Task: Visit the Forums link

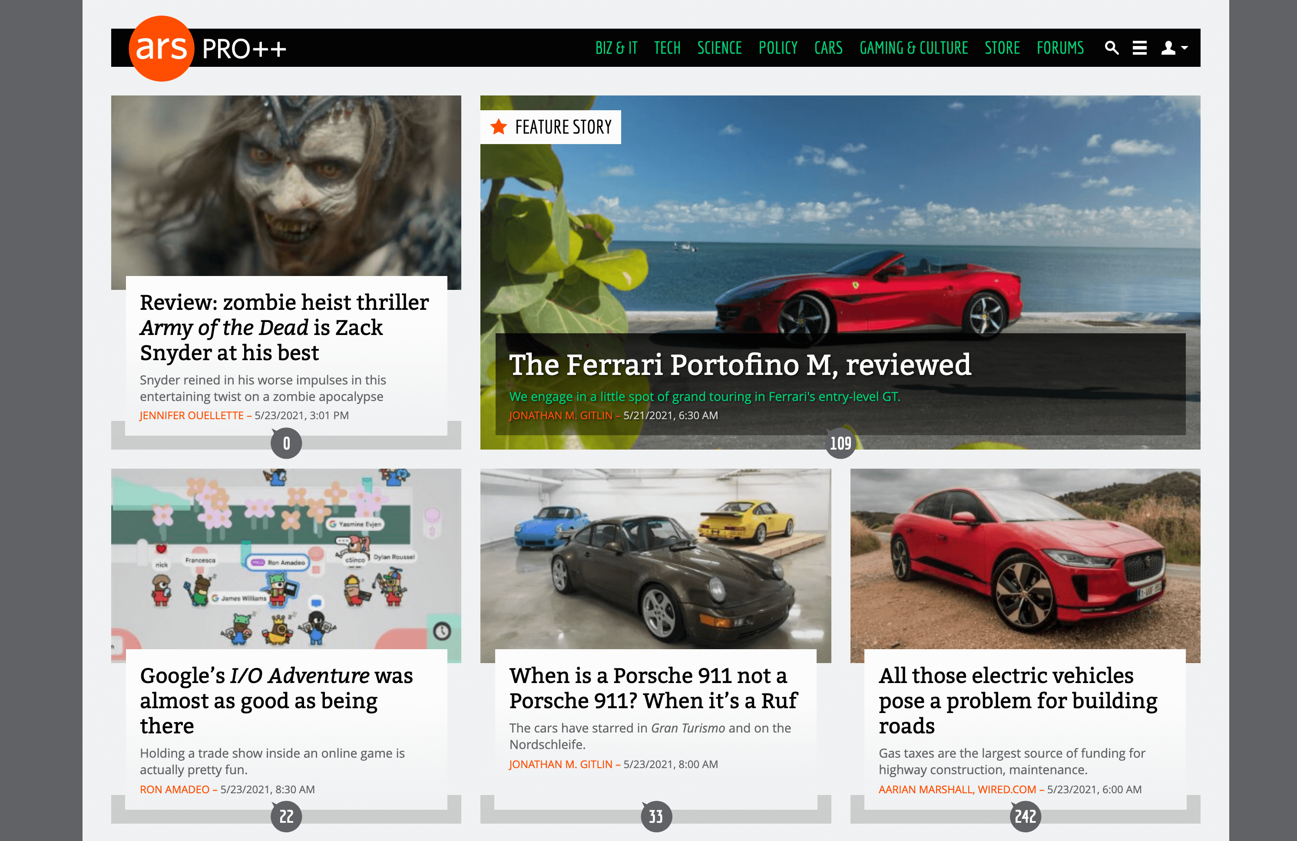Action: click(x=1060, y=48)
